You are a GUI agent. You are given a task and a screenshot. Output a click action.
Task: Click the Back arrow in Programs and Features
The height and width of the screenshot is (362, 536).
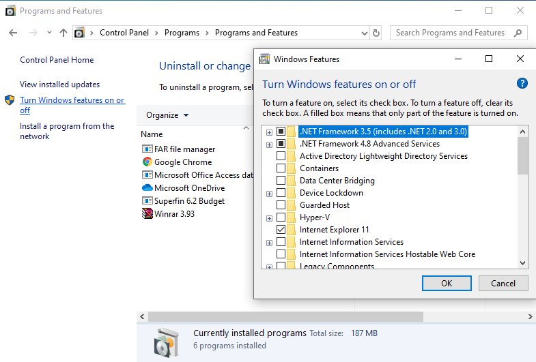13,33
